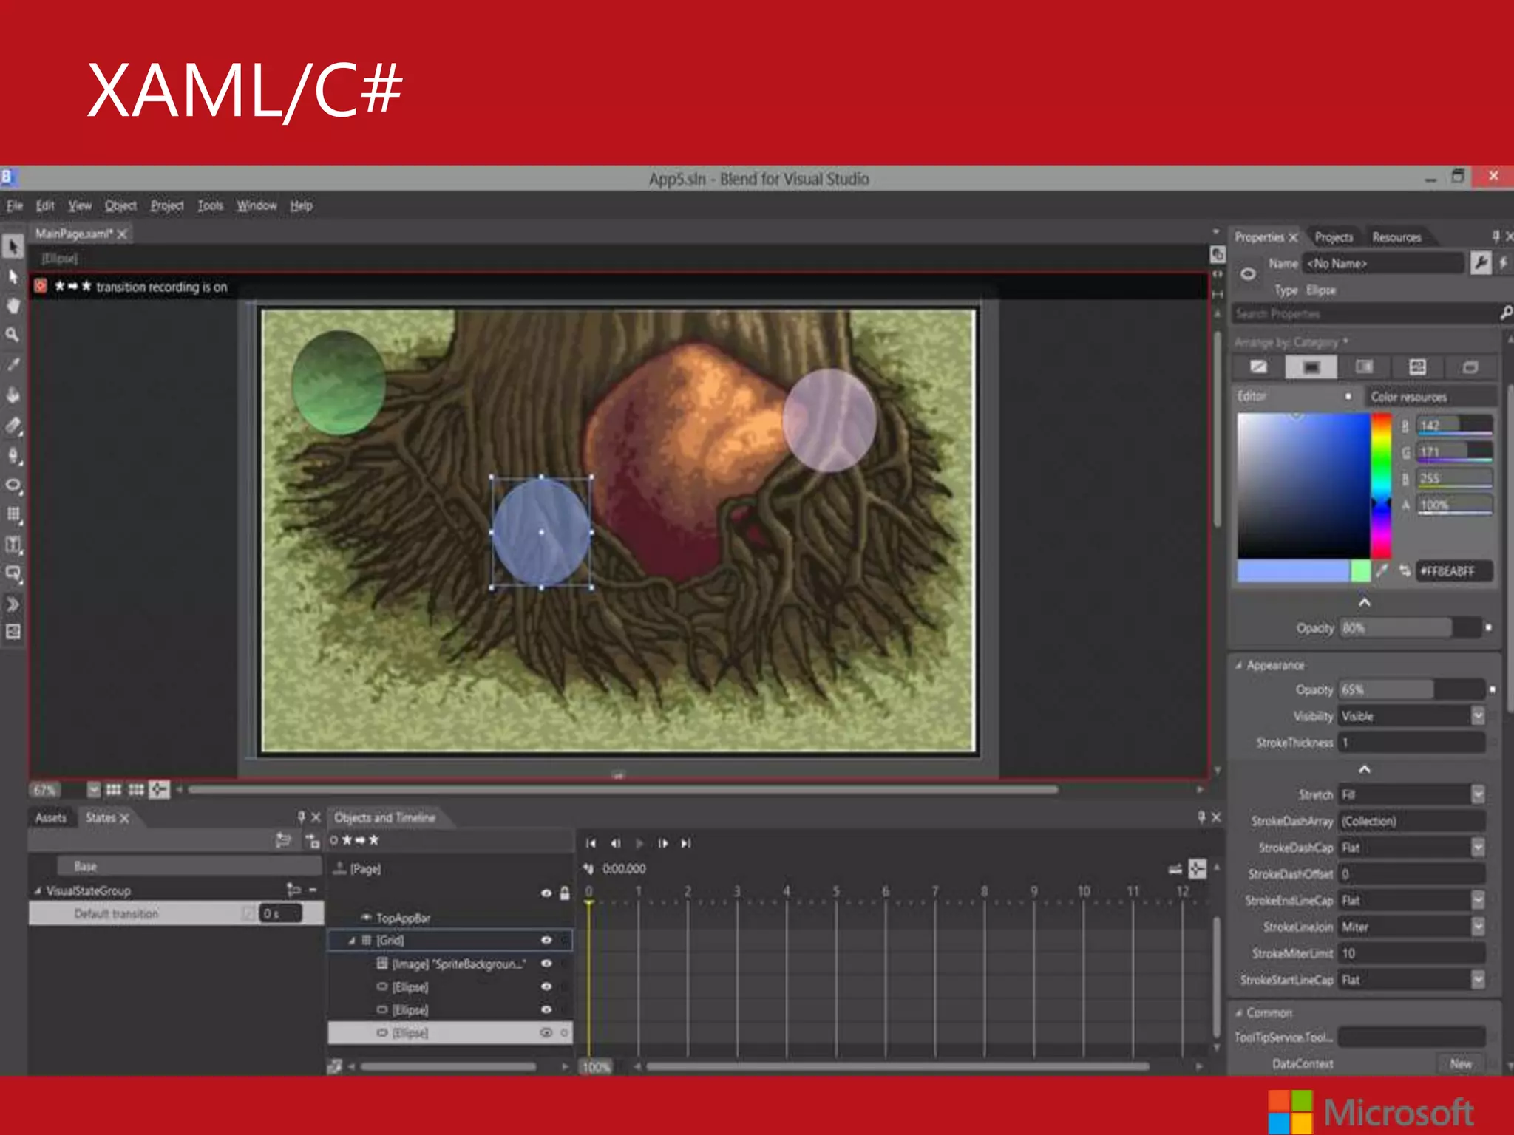Open the Stretch dropdown
The height and width of the screenshot is (1135, 1514).
1478,794
